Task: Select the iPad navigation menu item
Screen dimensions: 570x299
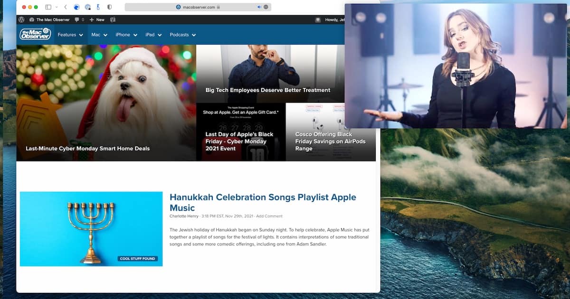Action: coord(153,35)
